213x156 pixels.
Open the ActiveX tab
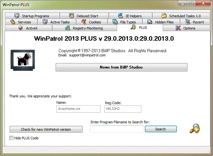click(29, 28)
